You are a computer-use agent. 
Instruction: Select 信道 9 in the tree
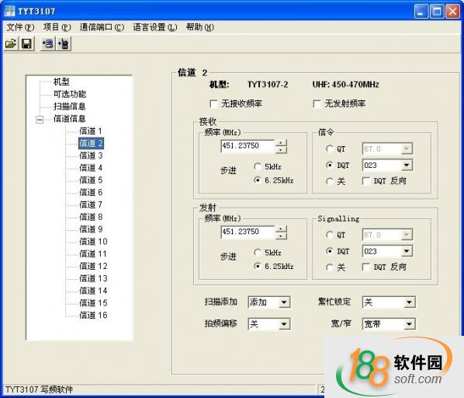point(91,229)
